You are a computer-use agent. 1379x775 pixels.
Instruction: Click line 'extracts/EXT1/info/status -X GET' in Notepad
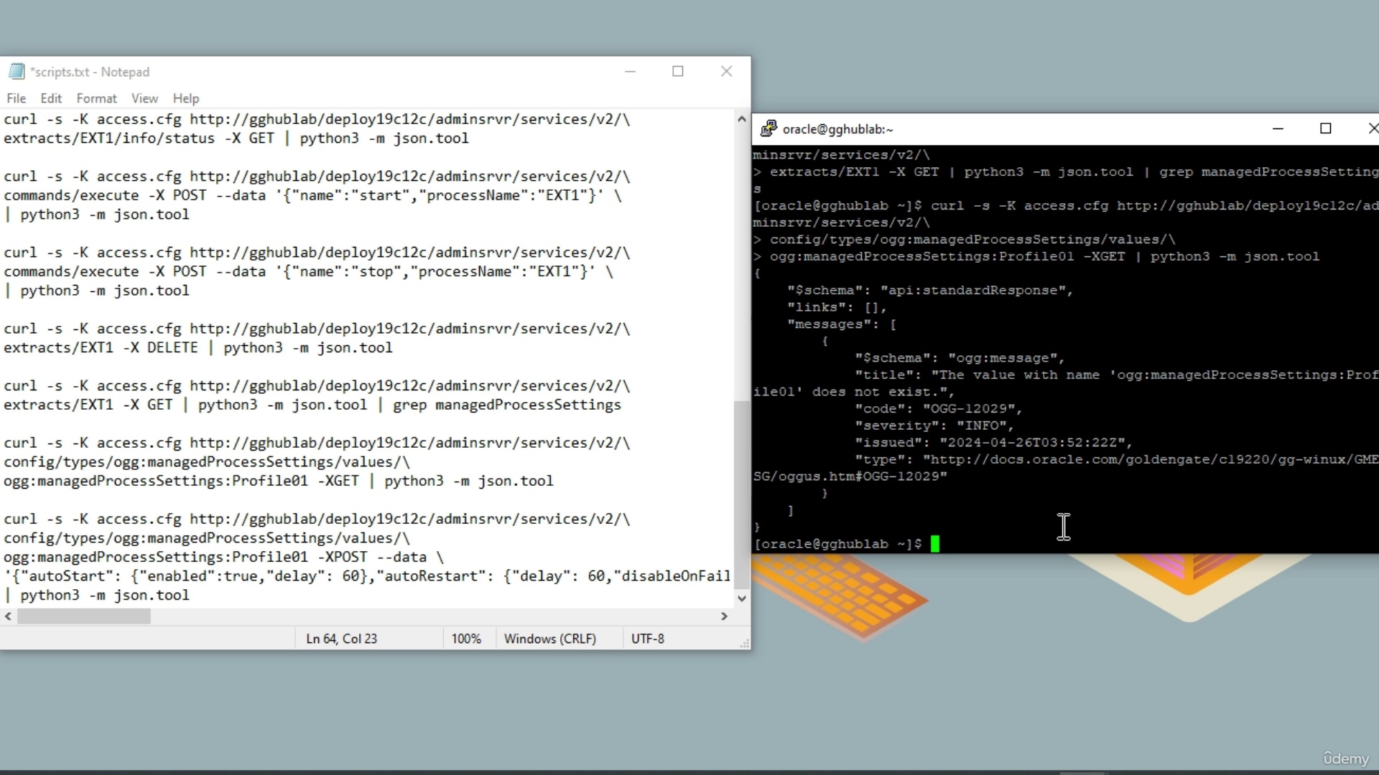click(x=236, y=138)
